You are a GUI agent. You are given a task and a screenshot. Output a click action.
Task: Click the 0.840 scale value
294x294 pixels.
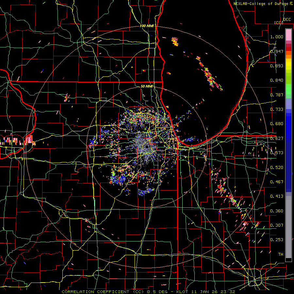tap(277, 80)
